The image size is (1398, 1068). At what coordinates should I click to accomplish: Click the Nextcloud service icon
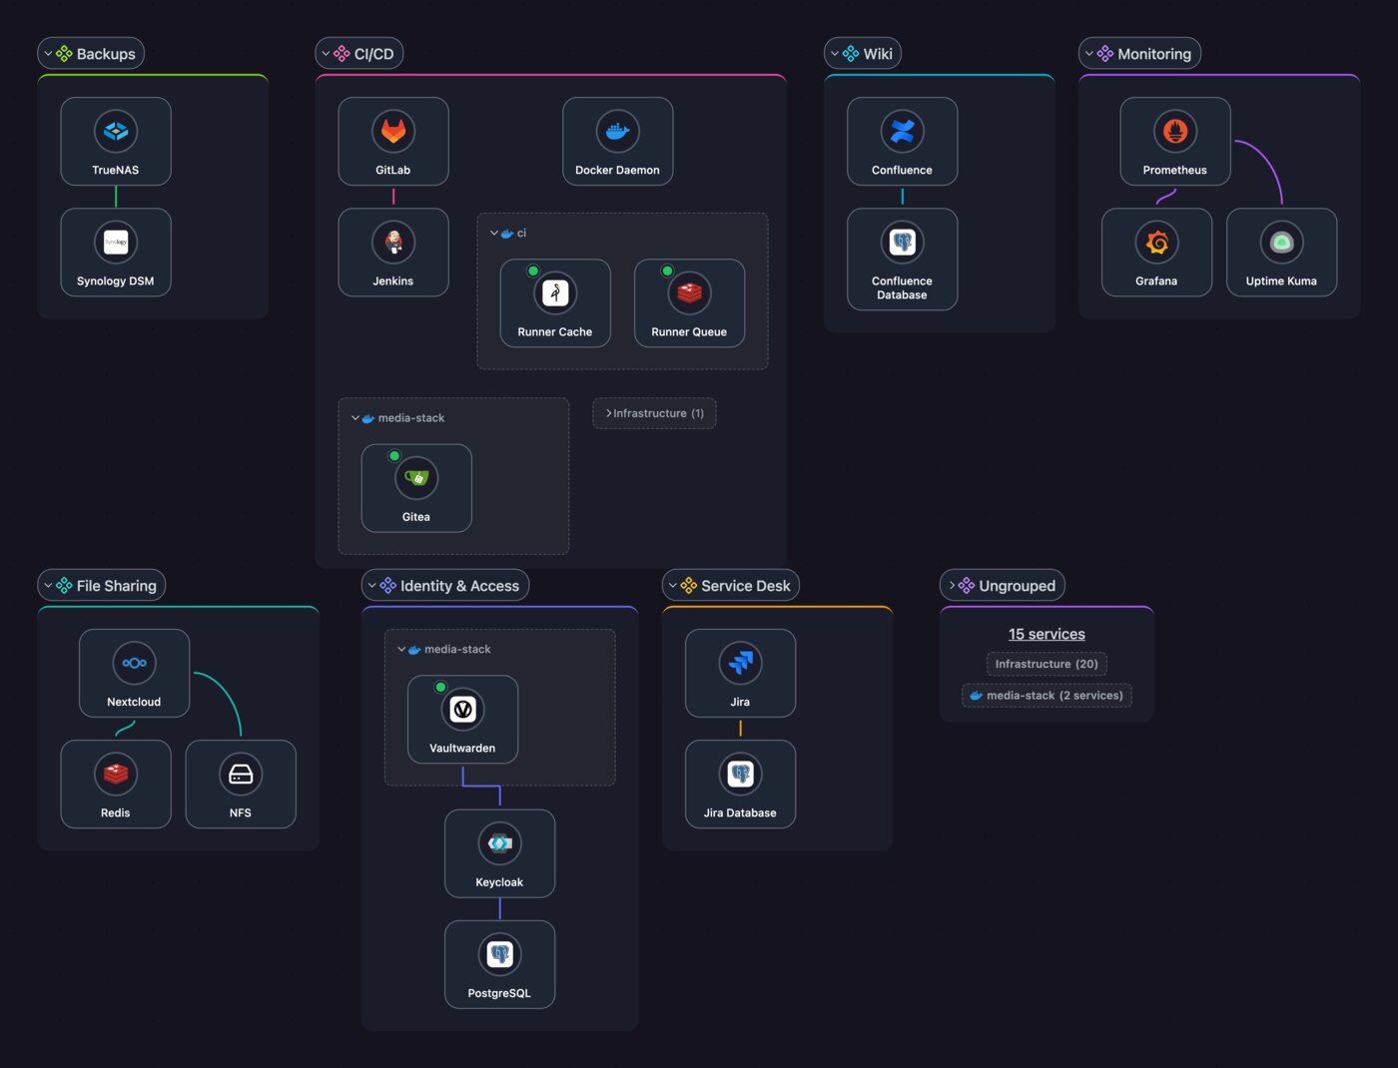(135, 663)
